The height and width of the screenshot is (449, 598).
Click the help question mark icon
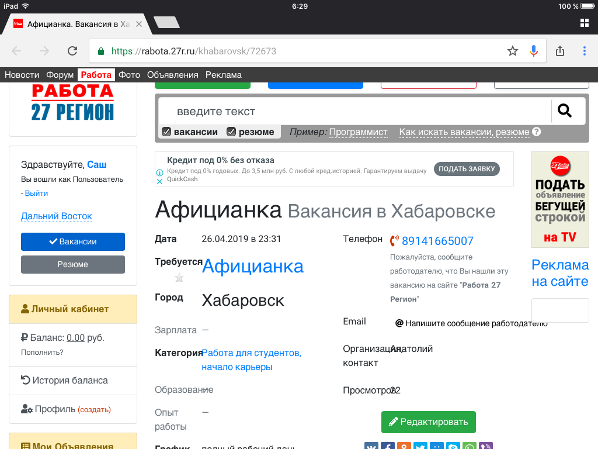click(x=537, y=132)
